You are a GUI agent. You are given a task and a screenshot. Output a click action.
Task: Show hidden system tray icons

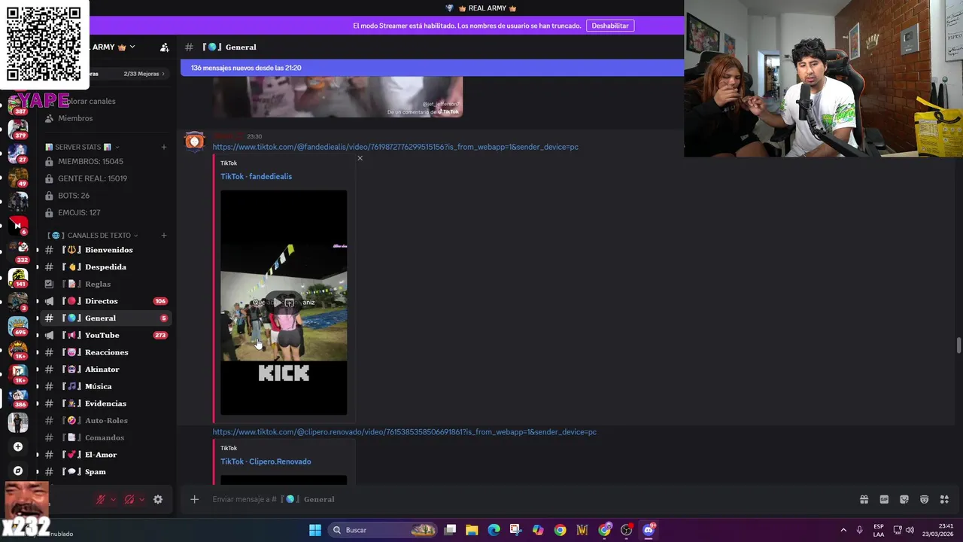tap(843, 530)
